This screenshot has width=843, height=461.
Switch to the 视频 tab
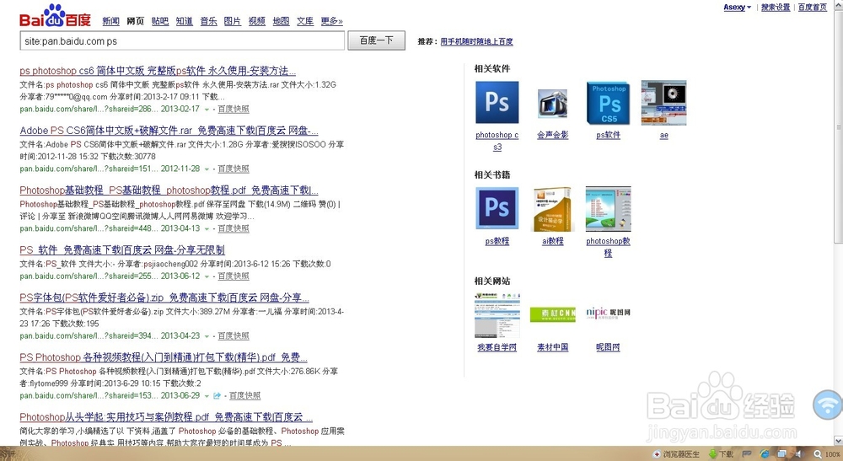click(256, 21)
